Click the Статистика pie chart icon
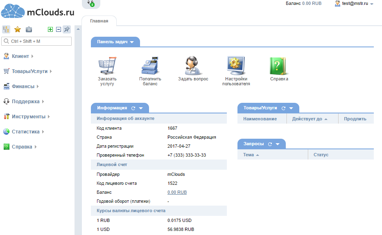 click(x=6, y=132)
